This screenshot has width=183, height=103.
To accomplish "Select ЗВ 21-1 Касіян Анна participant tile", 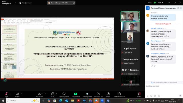I will pos(130,70).
